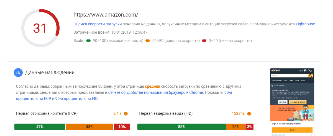Select Departments tab in Amazon preview
Viewport: 333px width, 136px height.
pyautogui.click(x=276, y=81)
